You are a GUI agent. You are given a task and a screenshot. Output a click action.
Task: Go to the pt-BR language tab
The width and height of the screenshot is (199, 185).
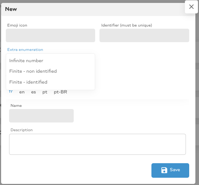(x=60, y=92)
